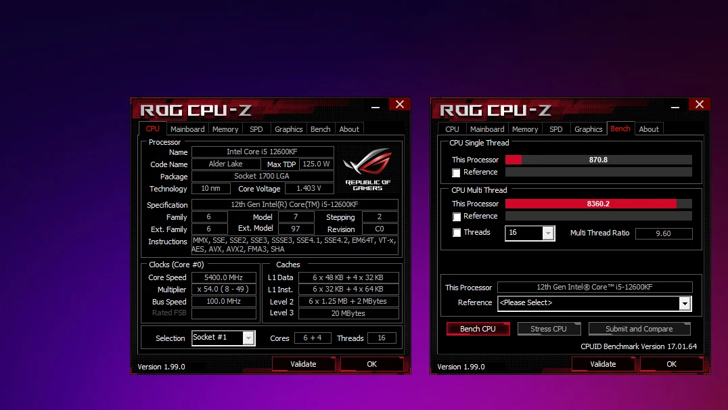Open Graphics tab in right window
This screenshot has height=410, width=728.
click(x=588, y=129)
